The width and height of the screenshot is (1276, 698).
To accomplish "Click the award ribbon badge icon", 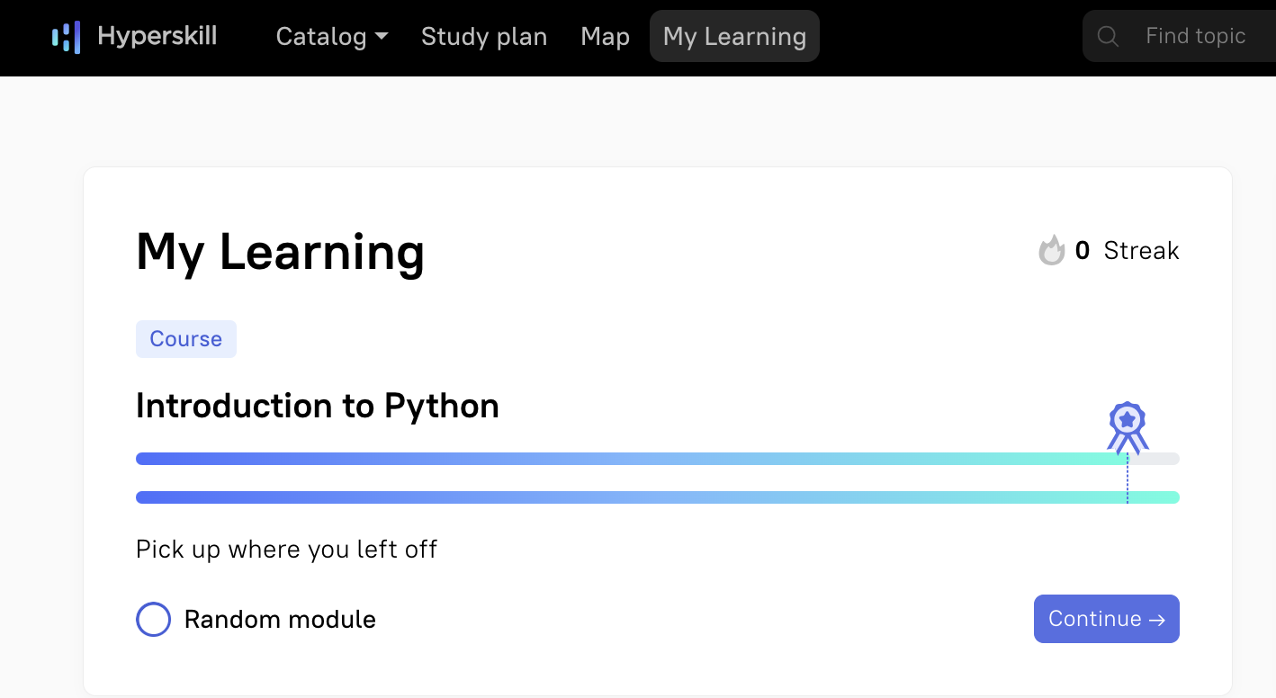I will pos(1128,428).
